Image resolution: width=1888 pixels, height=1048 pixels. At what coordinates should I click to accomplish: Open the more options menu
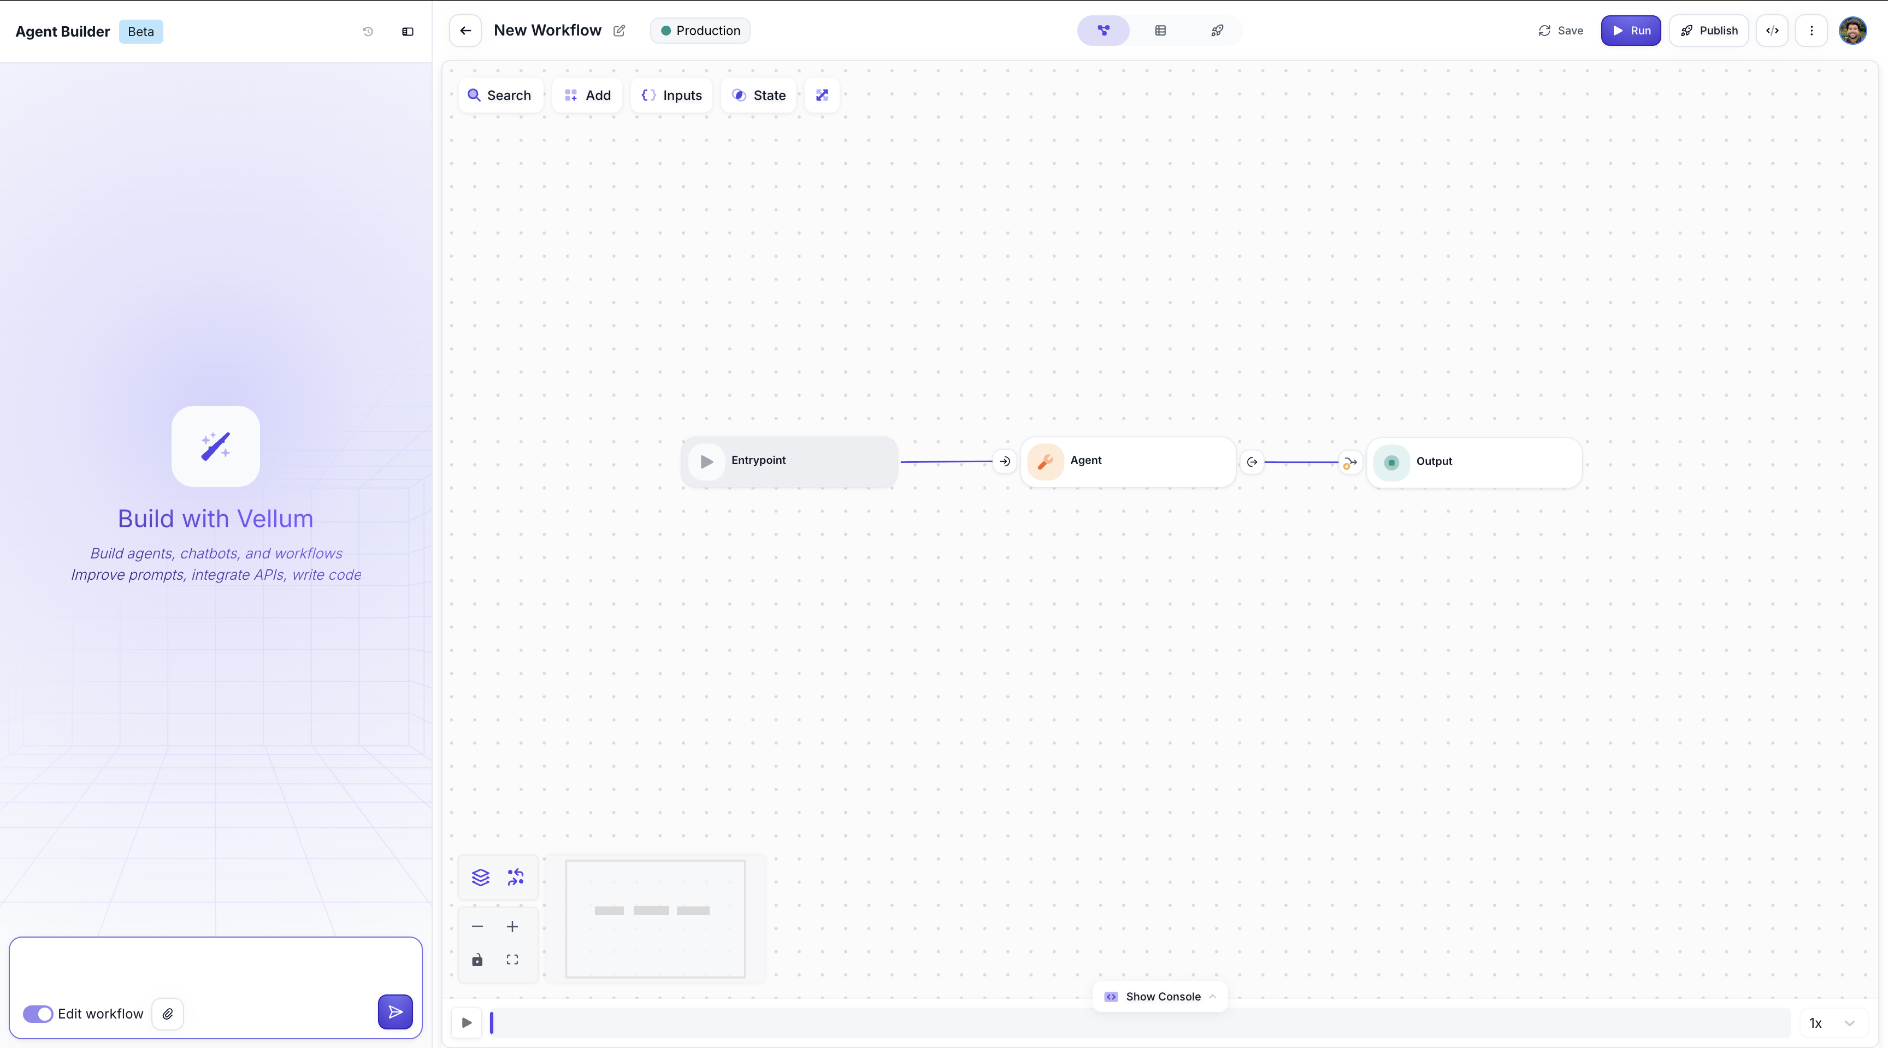(x=1812, y=31)
